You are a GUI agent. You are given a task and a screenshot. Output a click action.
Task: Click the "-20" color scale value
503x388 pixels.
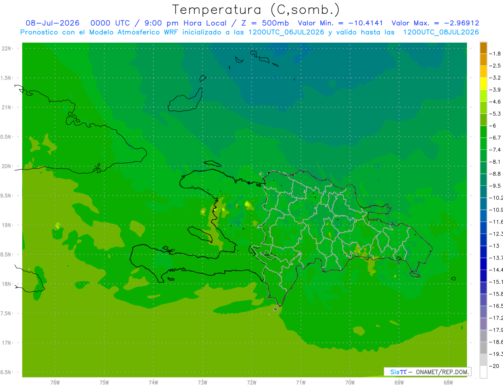(495, 366)
